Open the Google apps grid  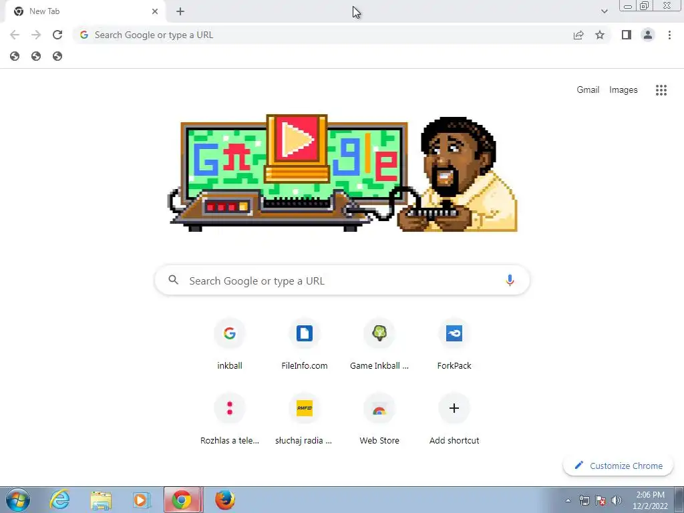coord(661,90)
